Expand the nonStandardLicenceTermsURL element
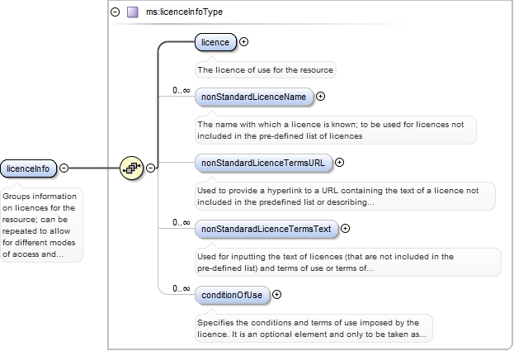The width and height of the screenshot is (514, 351). (339, 163)
